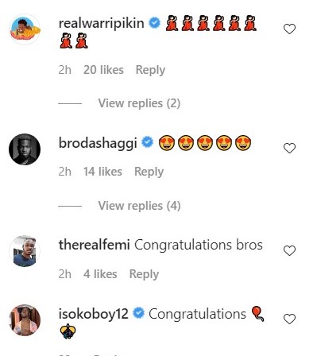This screenshot has width=317, height=356.
Task: Like therealfemi's comment with heart icon
Action: tap(289, 250)
